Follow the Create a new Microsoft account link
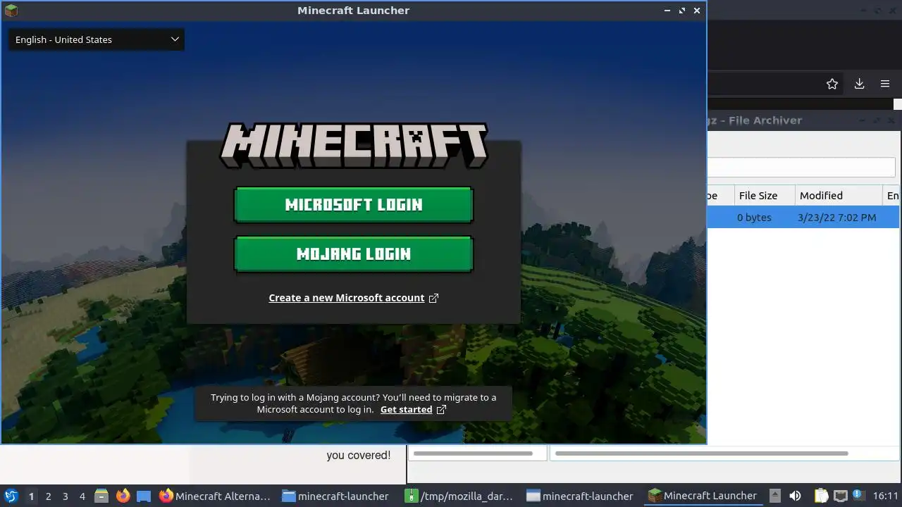 [346, 298]
